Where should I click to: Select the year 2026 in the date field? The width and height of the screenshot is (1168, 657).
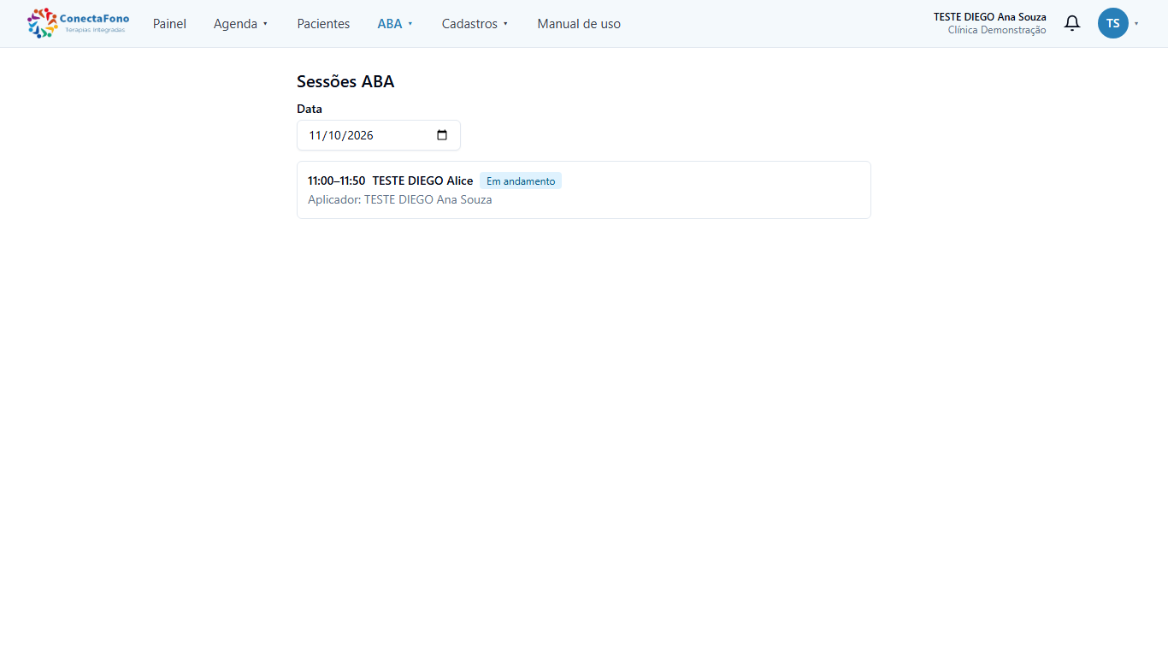(360, 135)
